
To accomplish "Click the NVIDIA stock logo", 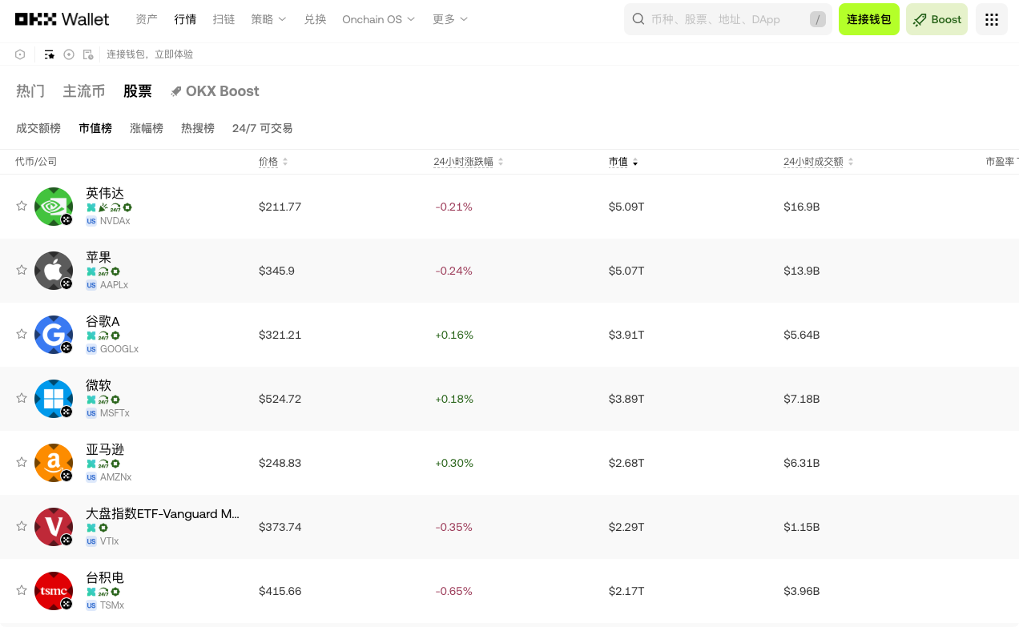I will pos(54,207).
